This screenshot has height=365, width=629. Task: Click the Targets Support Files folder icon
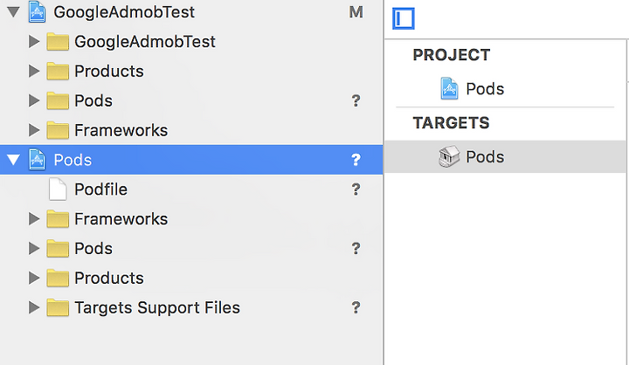[58, 307]
